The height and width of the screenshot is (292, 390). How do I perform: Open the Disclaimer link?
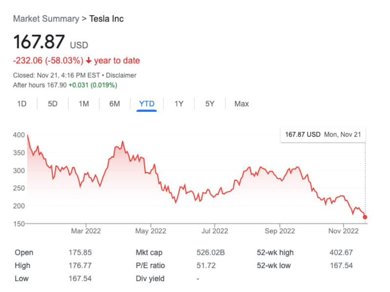click(121, 75)
